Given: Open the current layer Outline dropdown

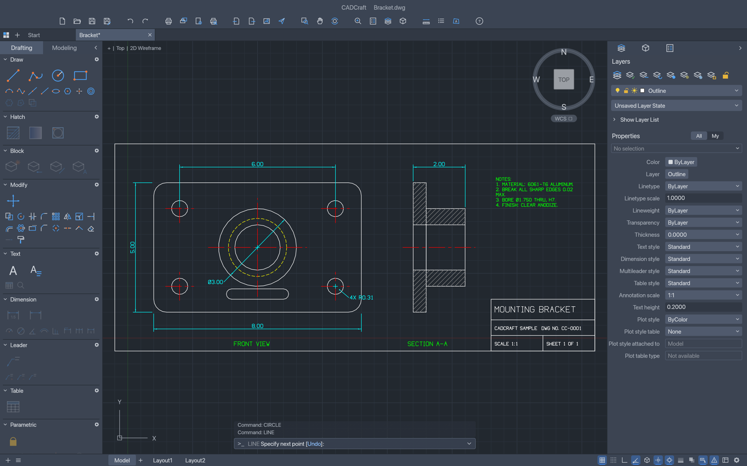Looking at the screenshot, I should (x=677, y=91).
